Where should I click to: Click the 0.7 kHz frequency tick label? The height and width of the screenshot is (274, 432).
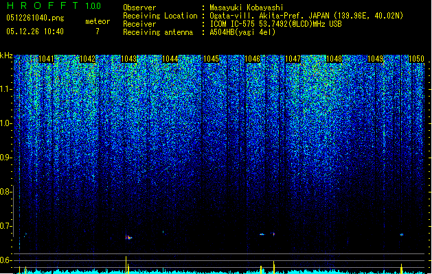tap(6, 226)
